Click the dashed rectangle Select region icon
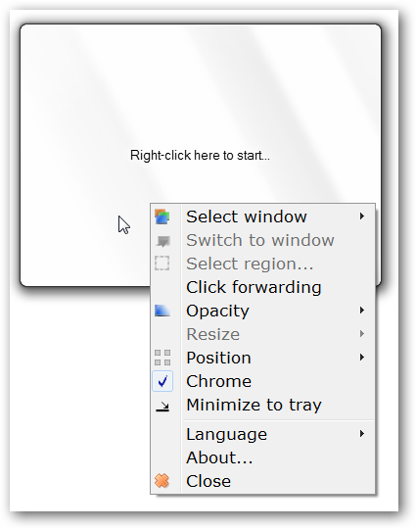The height and width of the screenshot is (529, 416). tap(162, 264)
